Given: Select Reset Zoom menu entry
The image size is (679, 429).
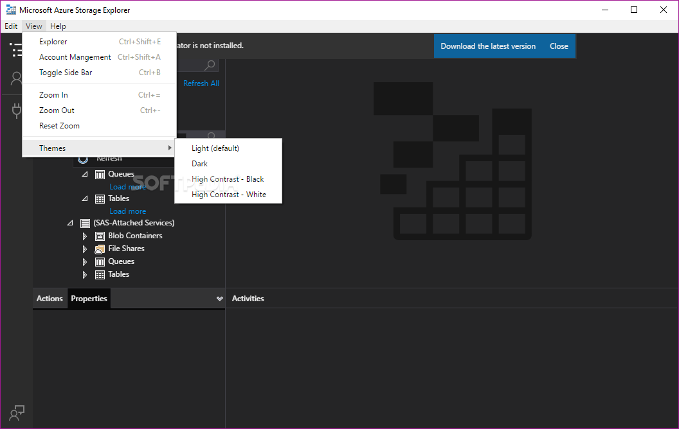Looking at the screenshot, I should (99, 126).
